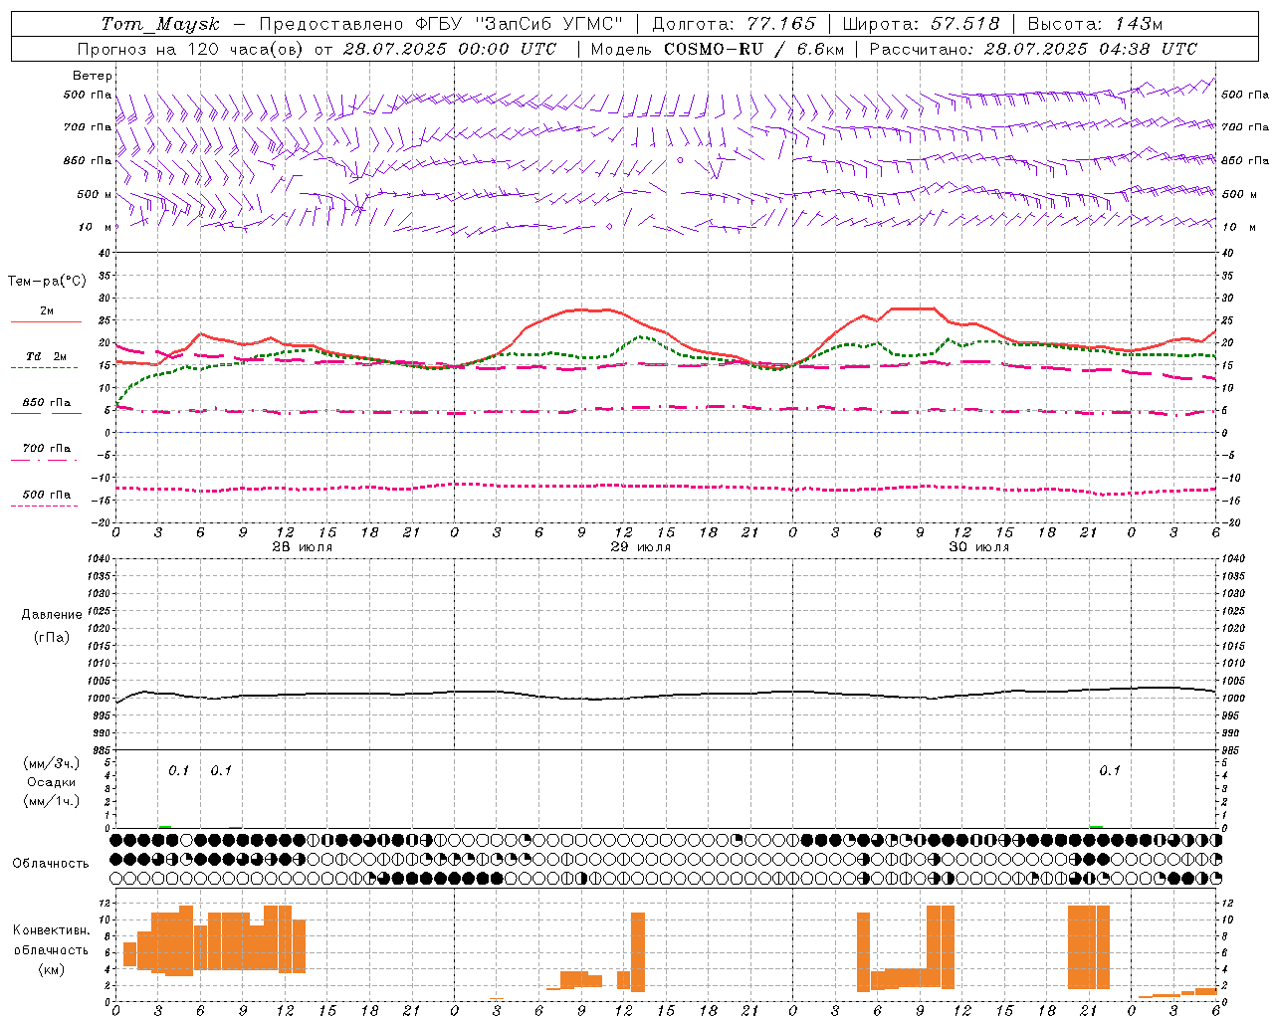
Task: Click the Облачность cloudiness label
Action: pyautogui.click(x=51, y=864)
